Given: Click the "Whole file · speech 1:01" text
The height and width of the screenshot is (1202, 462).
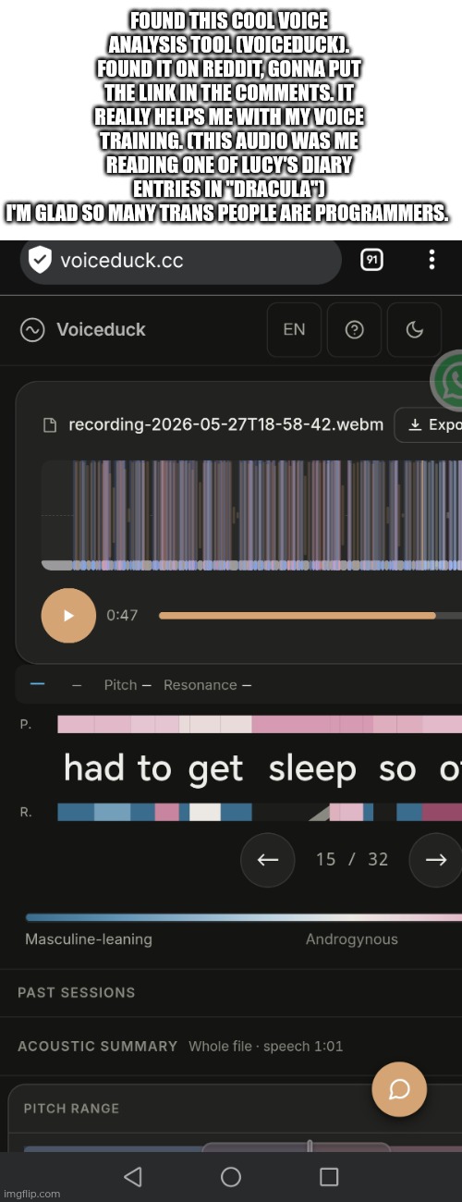Looking at the screenshot, I should pyautogui.click(x=266, y=1047).
